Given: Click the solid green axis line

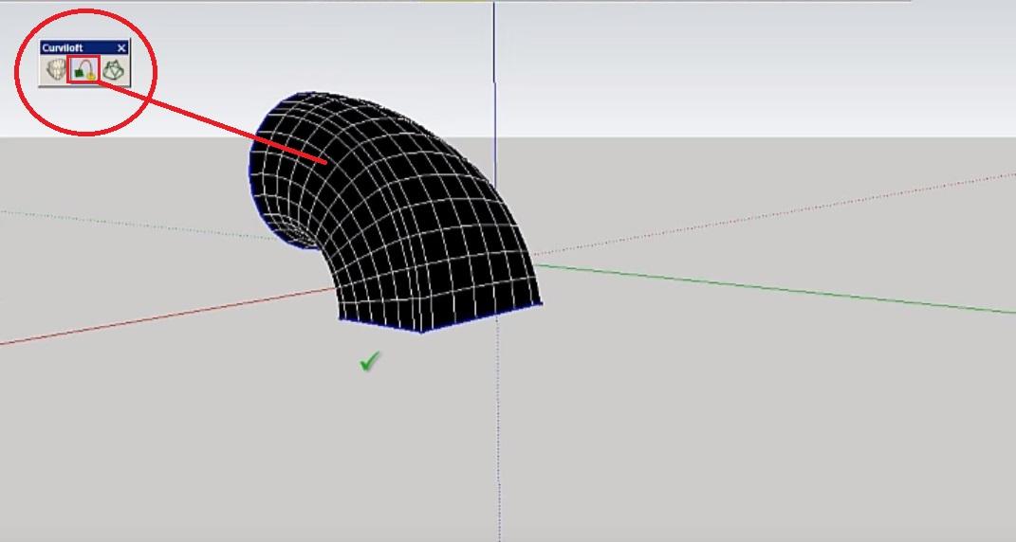Looking at the screenshot, I should [759, 287].
